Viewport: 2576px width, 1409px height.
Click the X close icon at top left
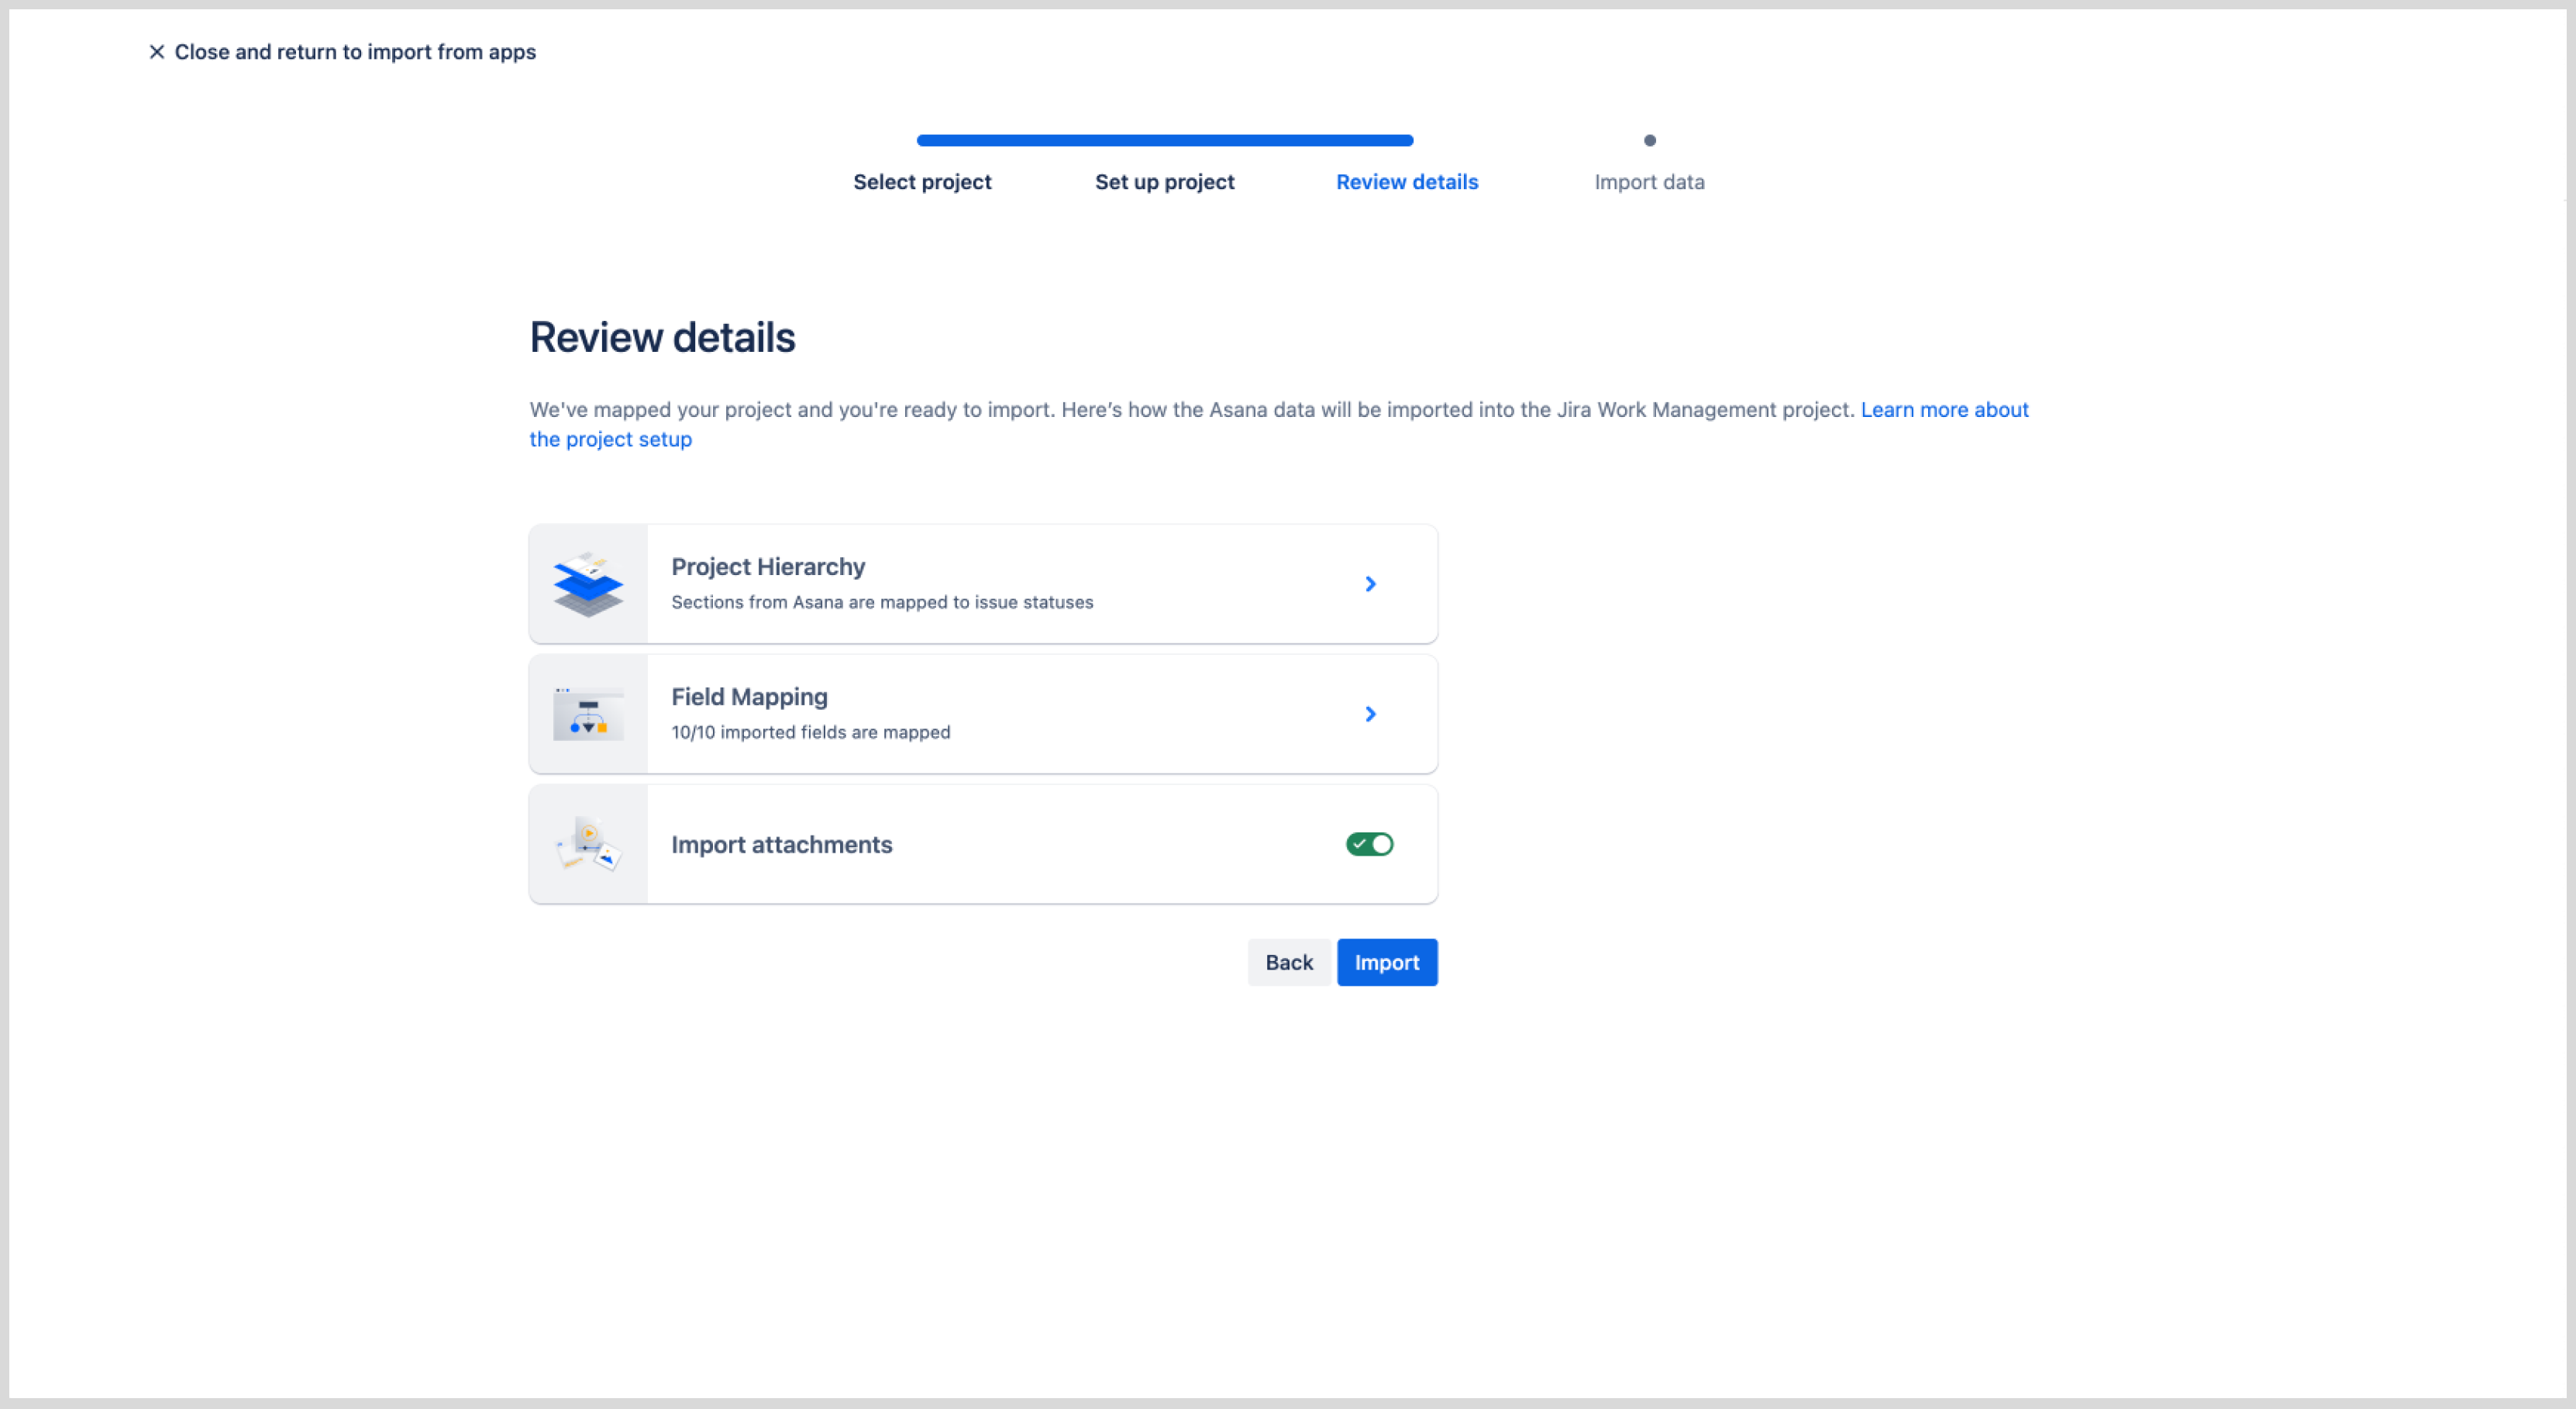pyautogui.click(x=157, y=52)
